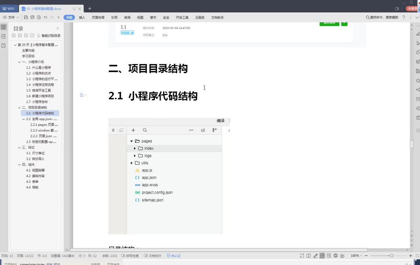This screenshot has width=420, height=265.
Task: Close the 目录 panel
Action: [x=57, y=28]
